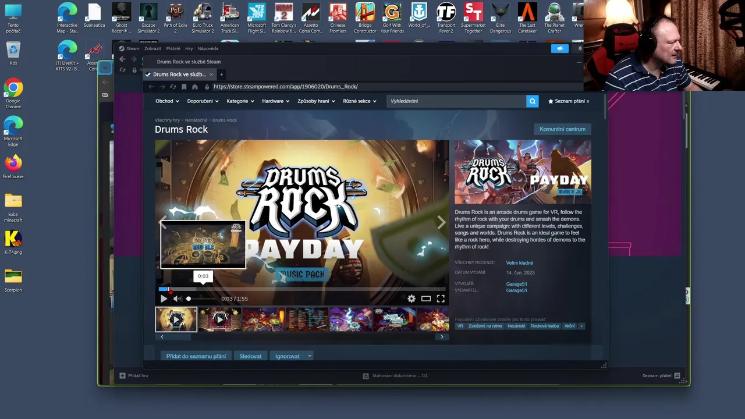Open the Nápověda menu
The height and width of the screenshot is (419, 745).
[x=208, y=49]
